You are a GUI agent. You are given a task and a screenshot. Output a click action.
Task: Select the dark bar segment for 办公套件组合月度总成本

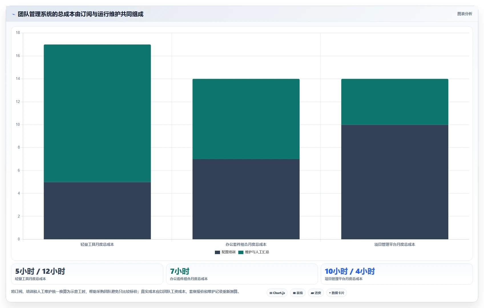tap(246, 199)
